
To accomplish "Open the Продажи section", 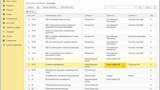I will 10,5.
